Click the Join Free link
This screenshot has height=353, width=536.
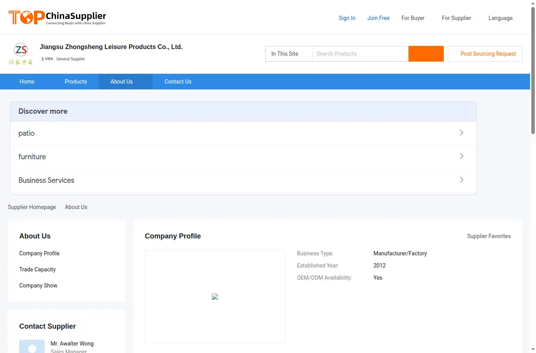(x=378, y=18)
